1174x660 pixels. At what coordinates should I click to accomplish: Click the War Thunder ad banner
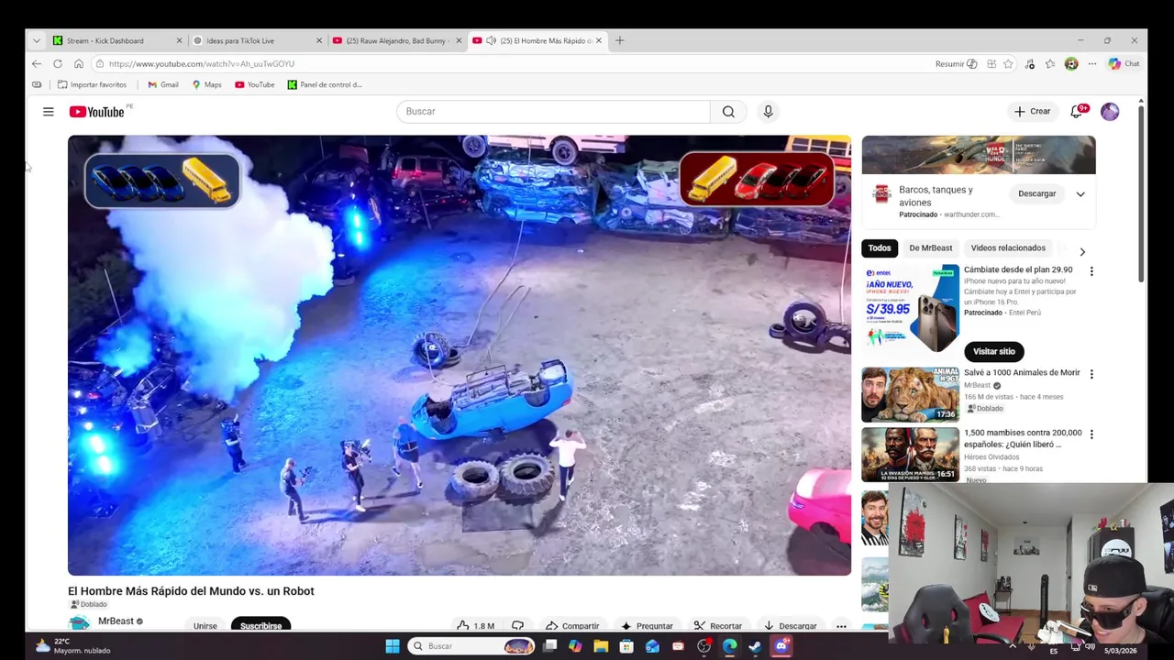[x=978, y=155]
